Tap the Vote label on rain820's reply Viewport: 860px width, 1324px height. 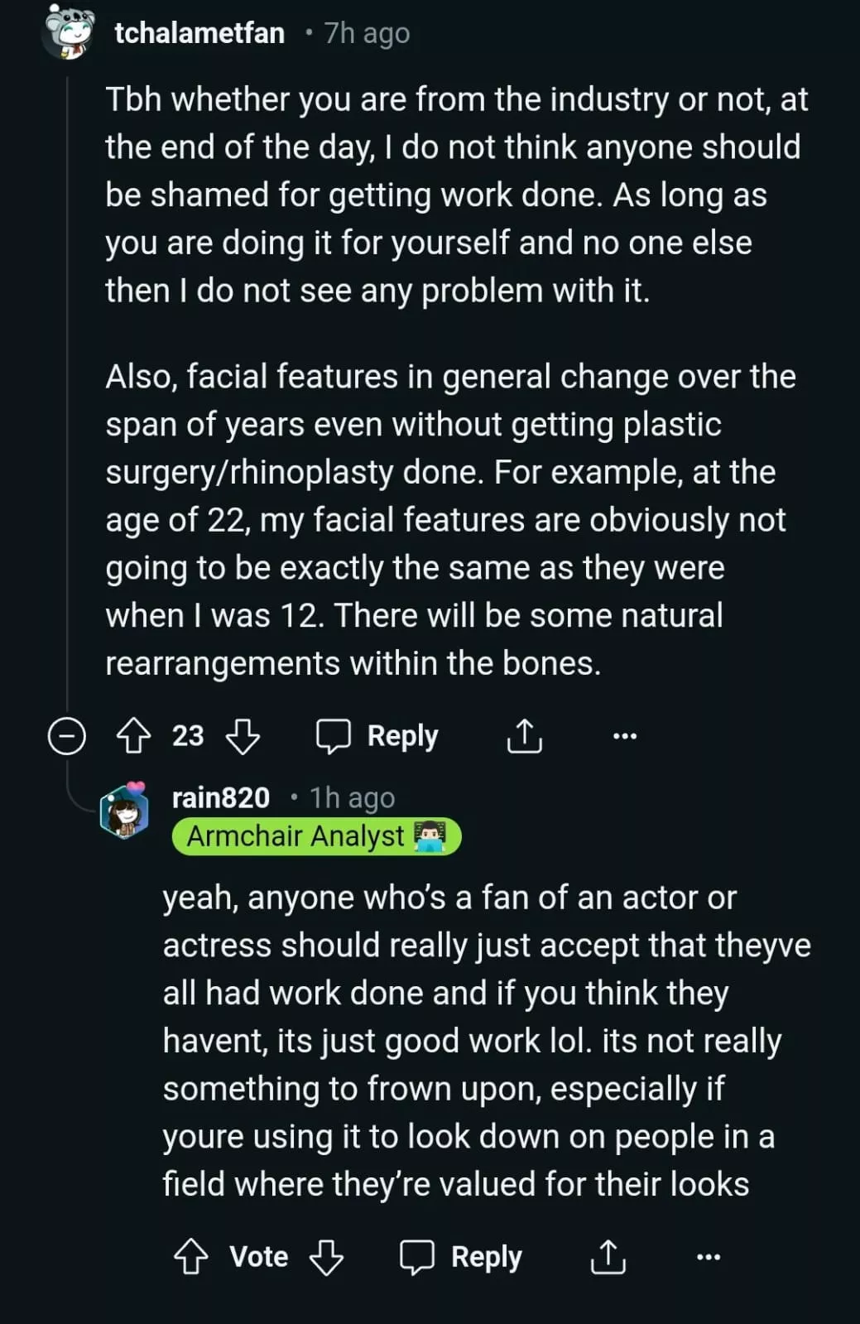(x=259, y=1257)
